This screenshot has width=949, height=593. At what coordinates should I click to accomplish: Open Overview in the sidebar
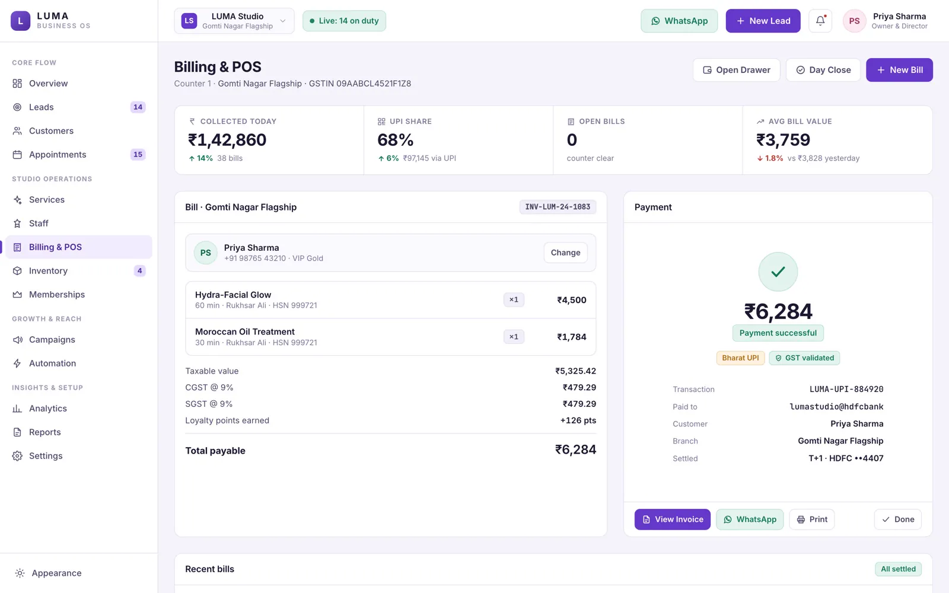click(79, 84)
